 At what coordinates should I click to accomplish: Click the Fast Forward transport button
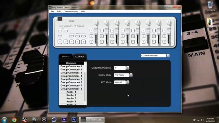(x=66, y=42)
